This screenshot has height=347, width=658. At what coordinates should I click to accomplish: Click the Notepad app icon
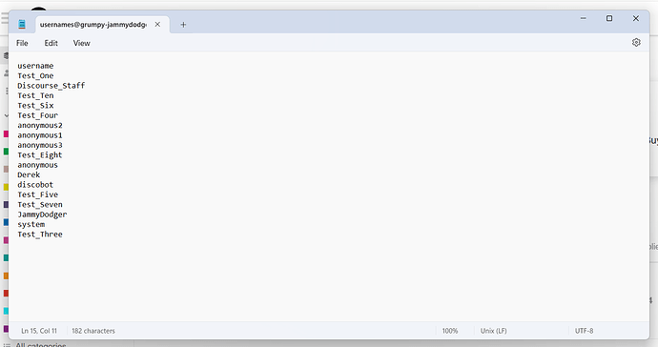pyautogui.click(x=22, y=25)
